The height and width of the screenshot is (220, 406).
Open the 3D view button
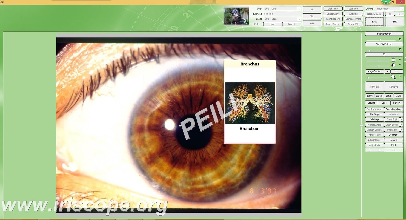384,54
